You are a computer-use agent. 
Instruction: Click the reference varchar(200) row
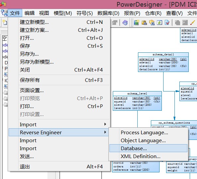131,170
